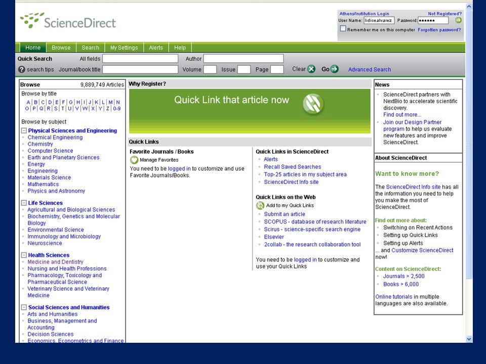Open the Help tab
The height and width of the screenshot is (364, 486).
pyautogui.click(x=180, y=48)
